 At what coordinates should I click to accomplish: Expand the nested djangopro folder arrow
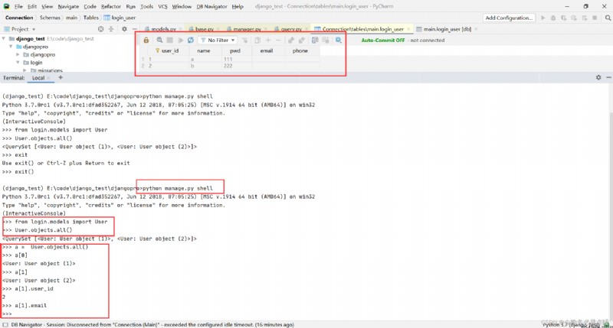[x=18, y=54]
